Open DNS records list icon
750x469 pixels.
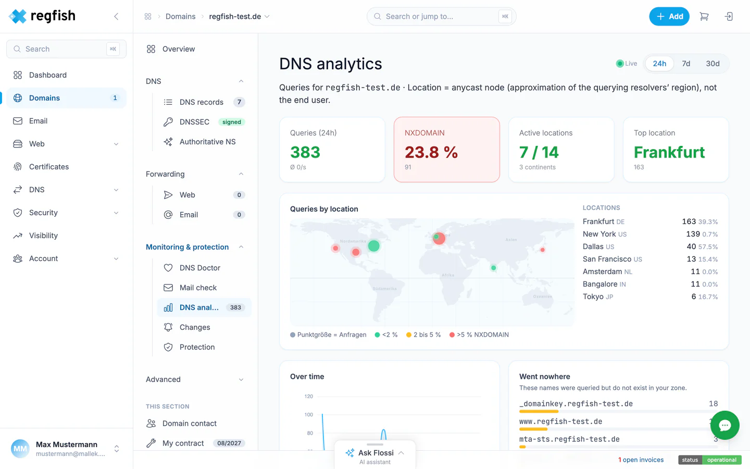pyautogui.click(x=168, y=102)
